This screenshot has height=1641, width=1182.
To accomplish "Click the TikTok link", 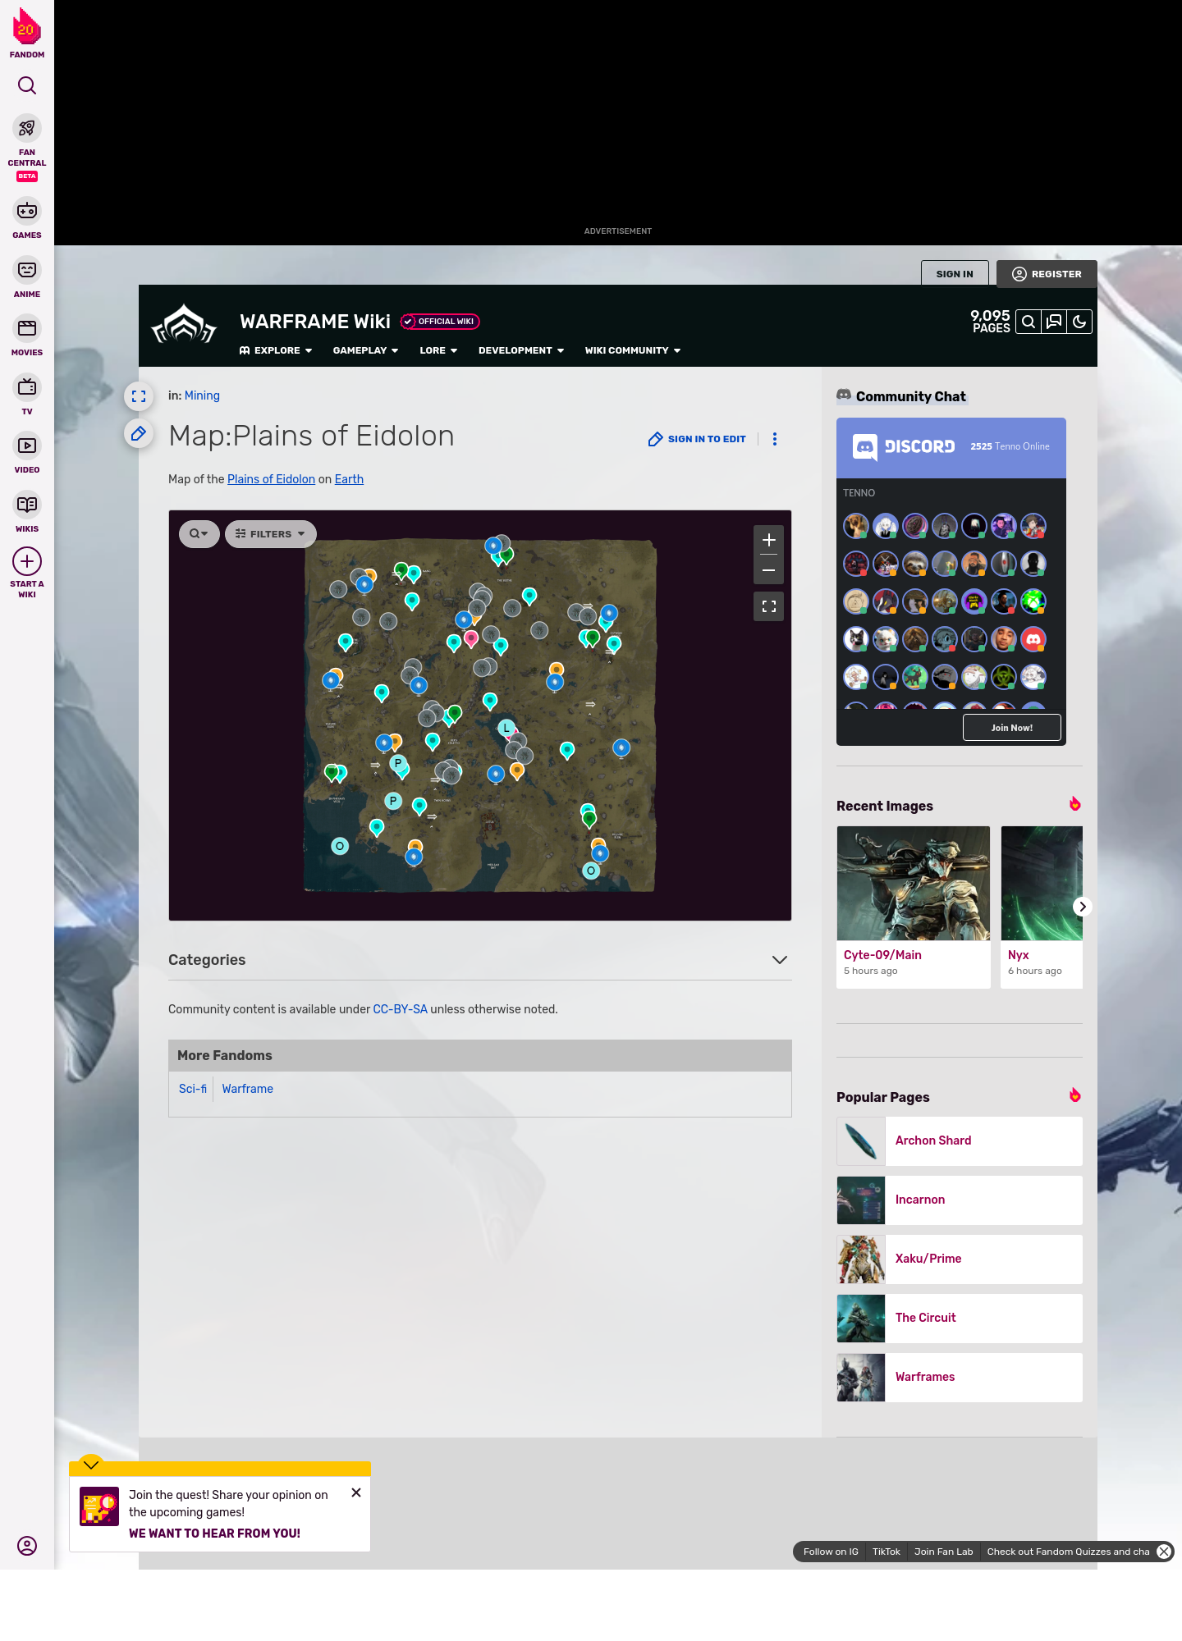I will [x=886, y=1552].
